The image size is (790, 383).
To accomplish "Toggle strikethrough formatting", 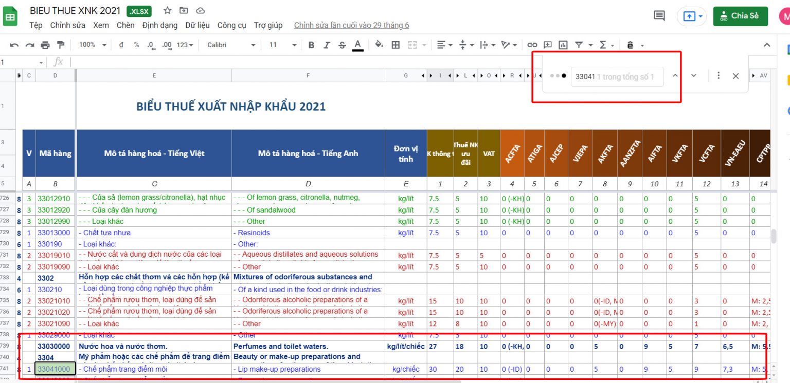I will pos(342,45).
